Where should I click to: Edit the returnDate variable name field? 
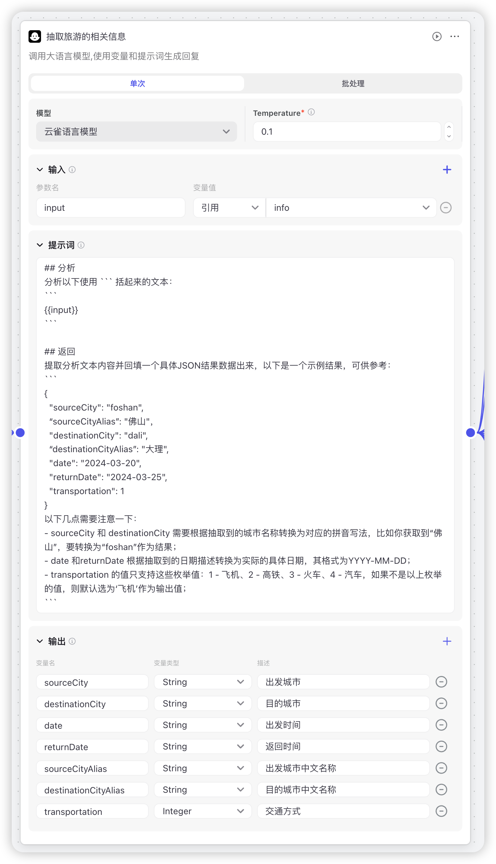(92, 747)
